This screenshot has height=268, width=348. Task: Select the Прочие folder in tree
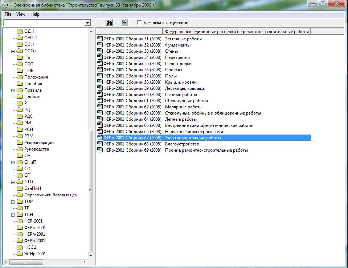coord(32,97)
